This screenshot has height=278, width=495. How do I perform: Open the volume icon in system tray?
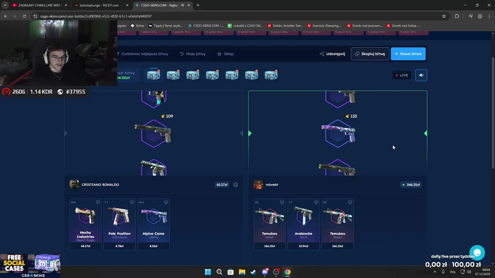(469, 272)
